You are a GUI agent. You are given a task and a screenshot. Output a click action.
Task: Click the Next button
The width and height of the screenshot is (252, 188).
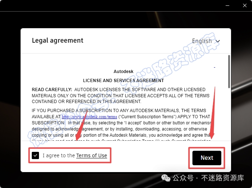(x=207, y=158)
